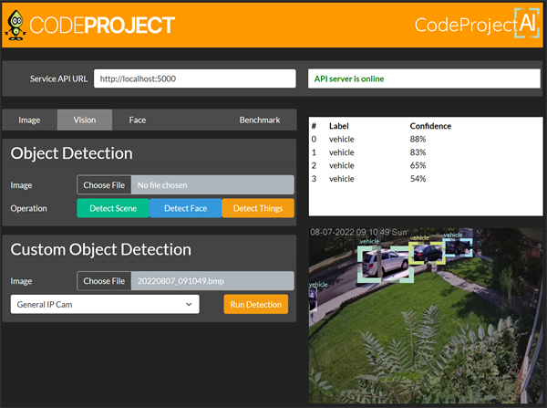547x408 pixels.
Task: Click the Detect Things button
Action: pyautogui.click(x=258, y=208)
